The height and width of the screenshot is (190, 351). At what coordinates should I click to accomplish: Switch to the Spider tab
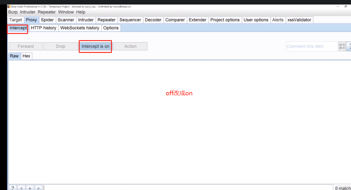(x=47, y=20)
